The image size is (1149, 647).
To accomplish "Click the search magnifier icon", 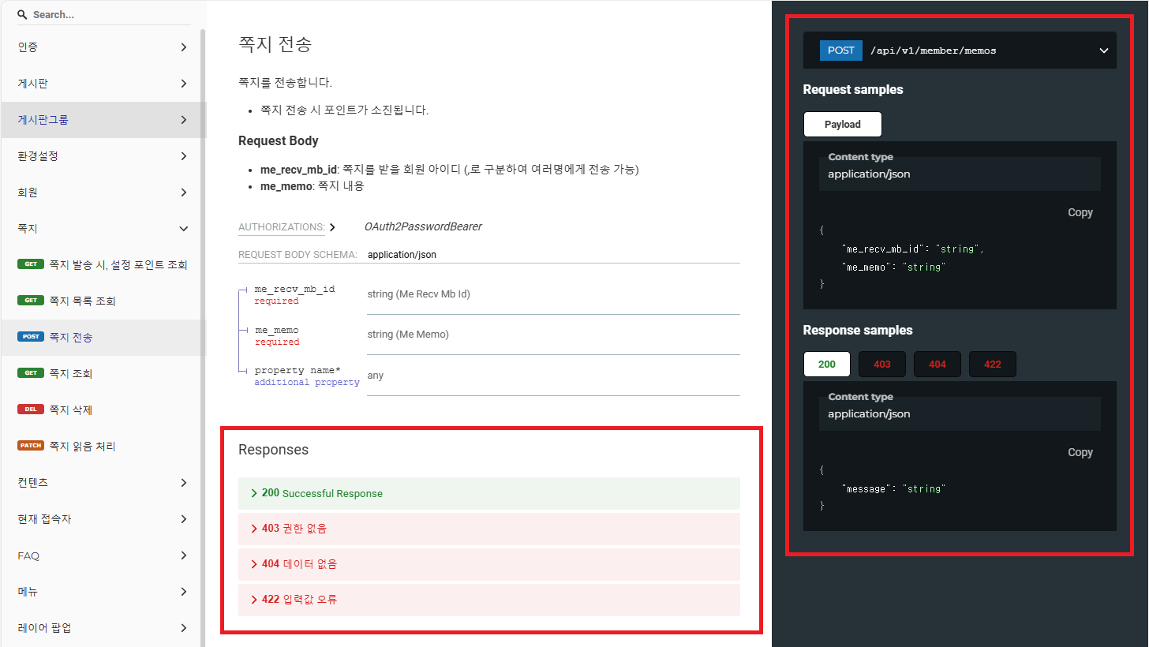I will pos(22,15).
